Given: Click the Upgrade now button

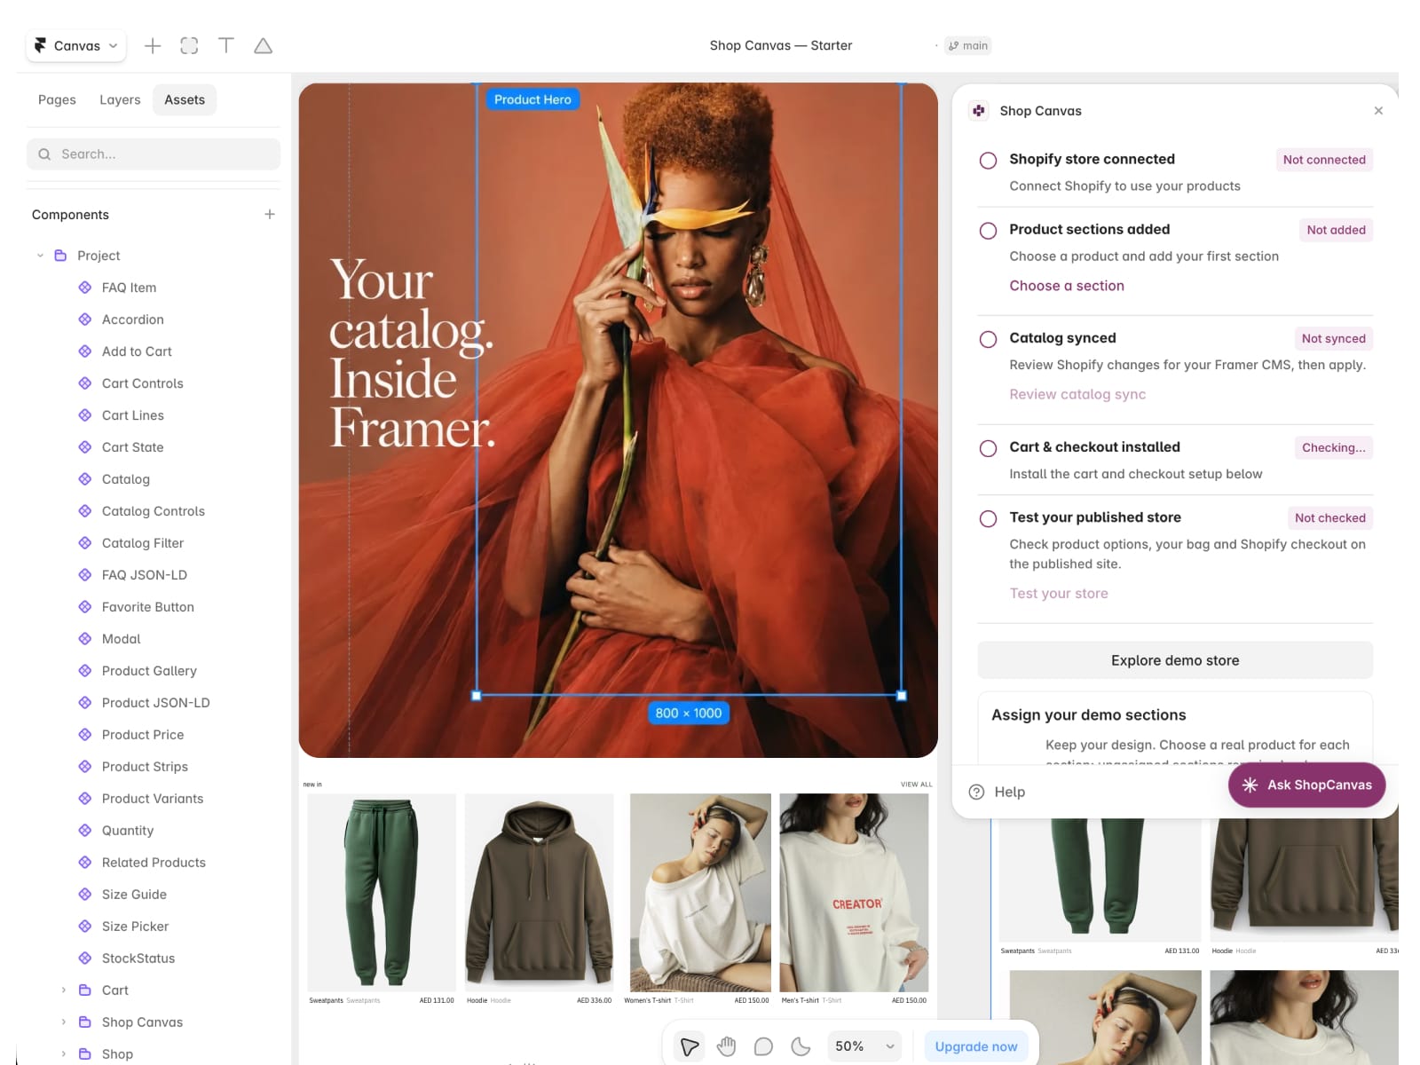Looking at the screenshot, I should (x=976, y=1046).
